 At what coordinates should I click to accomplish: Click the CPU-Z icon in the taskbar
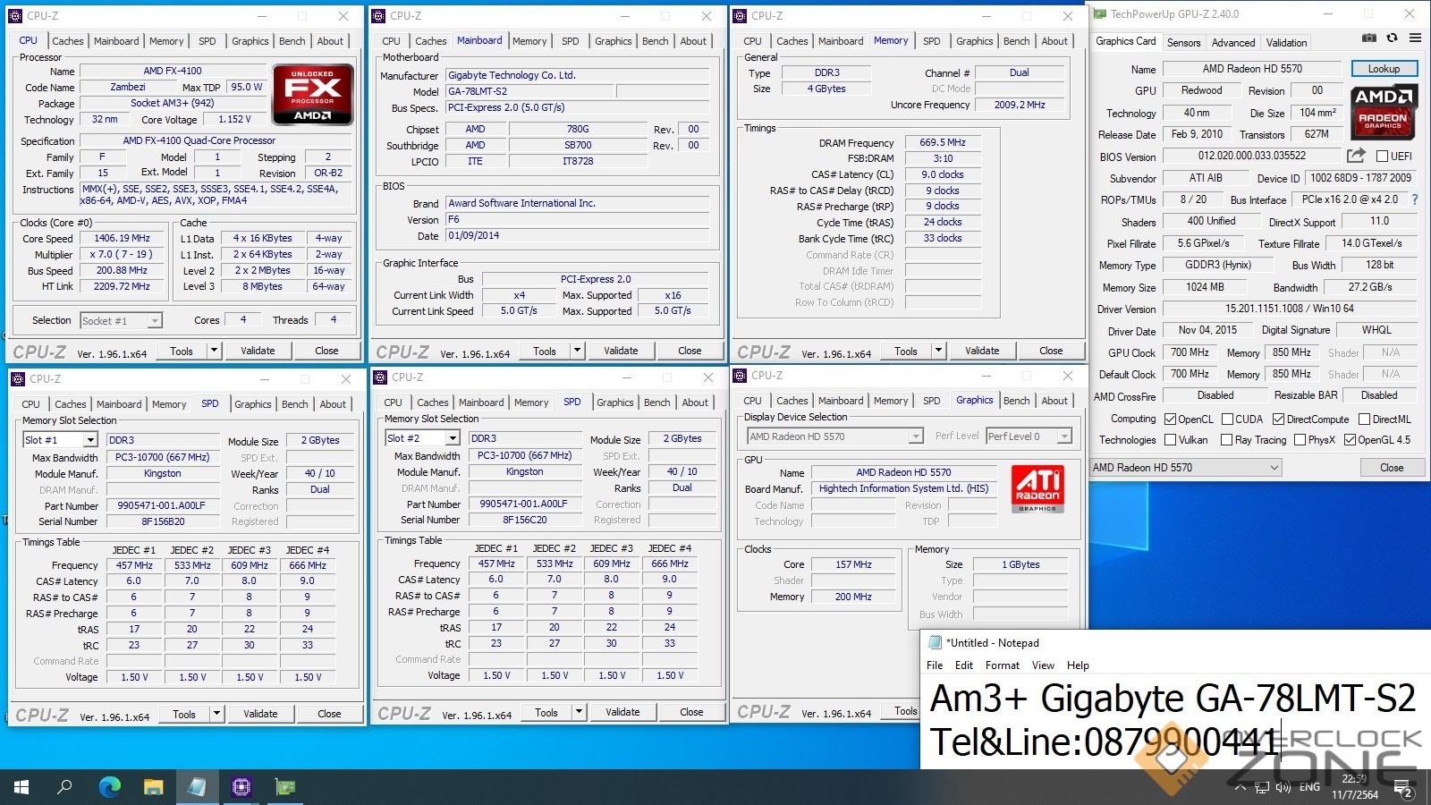(x=241, y=787)
